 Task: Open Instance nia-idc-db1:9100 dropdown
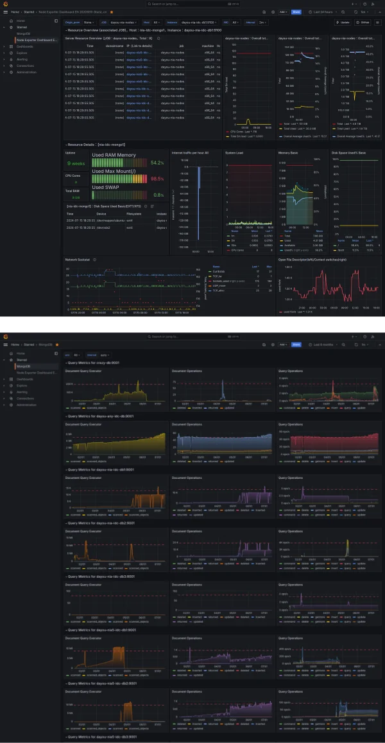point(200,22)
